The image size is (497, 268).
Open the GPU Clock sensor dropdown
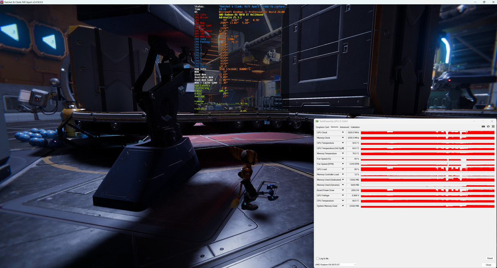343,133
